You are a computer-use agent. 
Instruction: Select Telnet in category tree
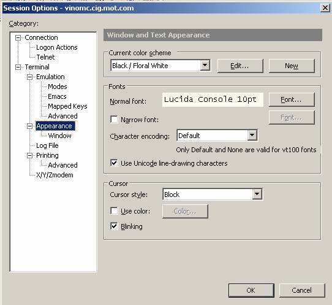45,57
